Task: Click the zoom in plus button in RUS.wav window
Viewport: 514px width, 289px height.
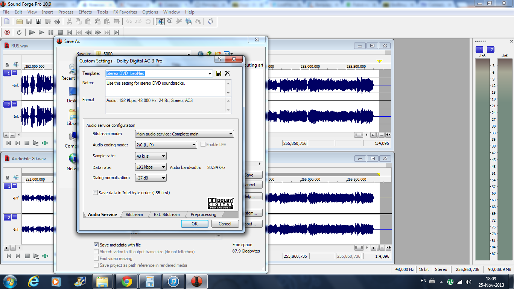Action: (x=373, y=135)
